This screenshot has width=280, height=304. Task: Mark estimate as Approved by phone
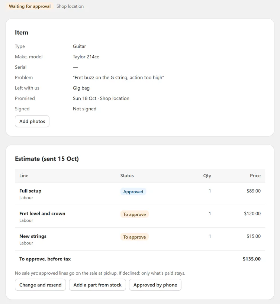click(155, 285)
